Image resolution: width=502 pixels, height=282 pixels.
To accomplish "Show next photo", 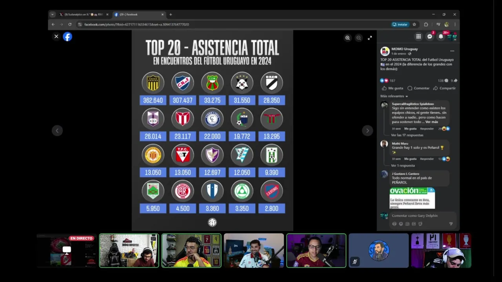I will pos(367,131).
